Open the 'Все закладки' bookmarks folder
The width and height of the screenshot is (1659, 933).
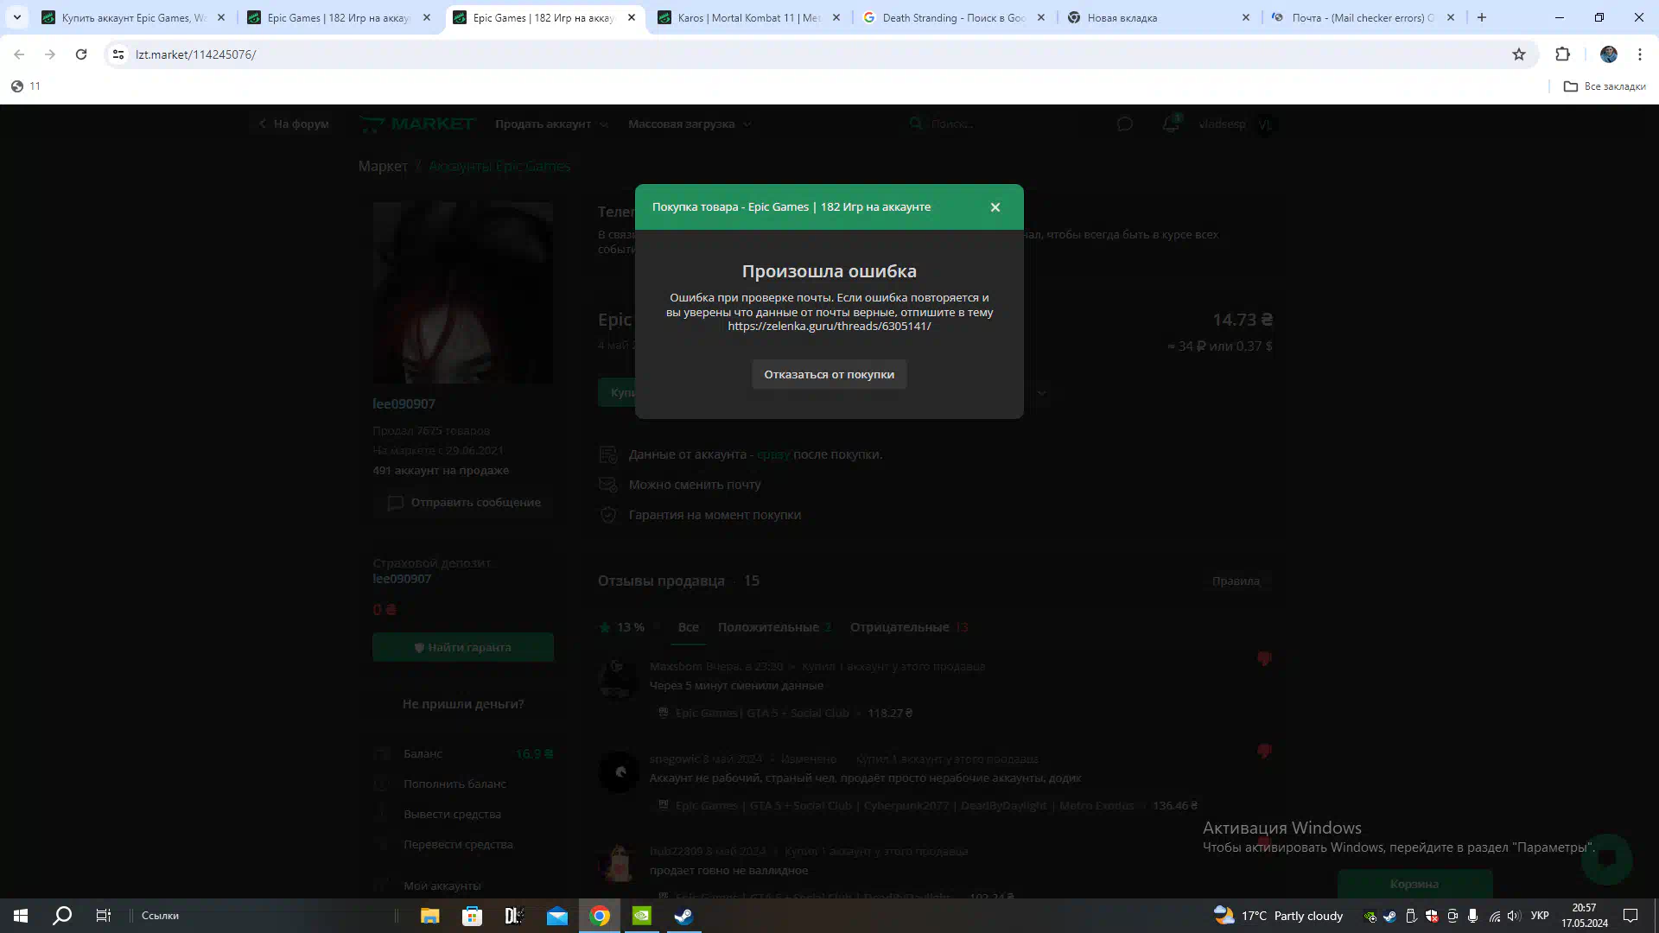1605,86
